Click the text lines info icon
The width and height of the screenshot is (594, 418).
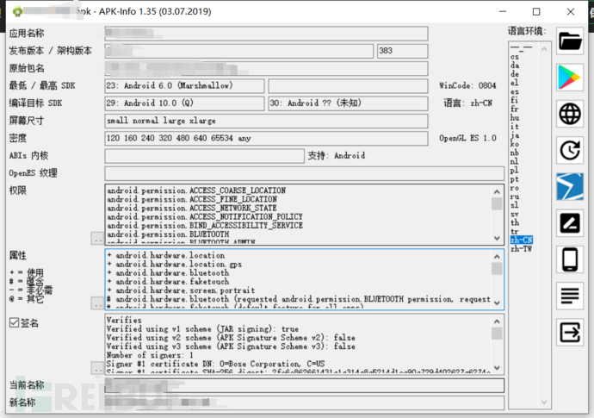click(570, 296)
